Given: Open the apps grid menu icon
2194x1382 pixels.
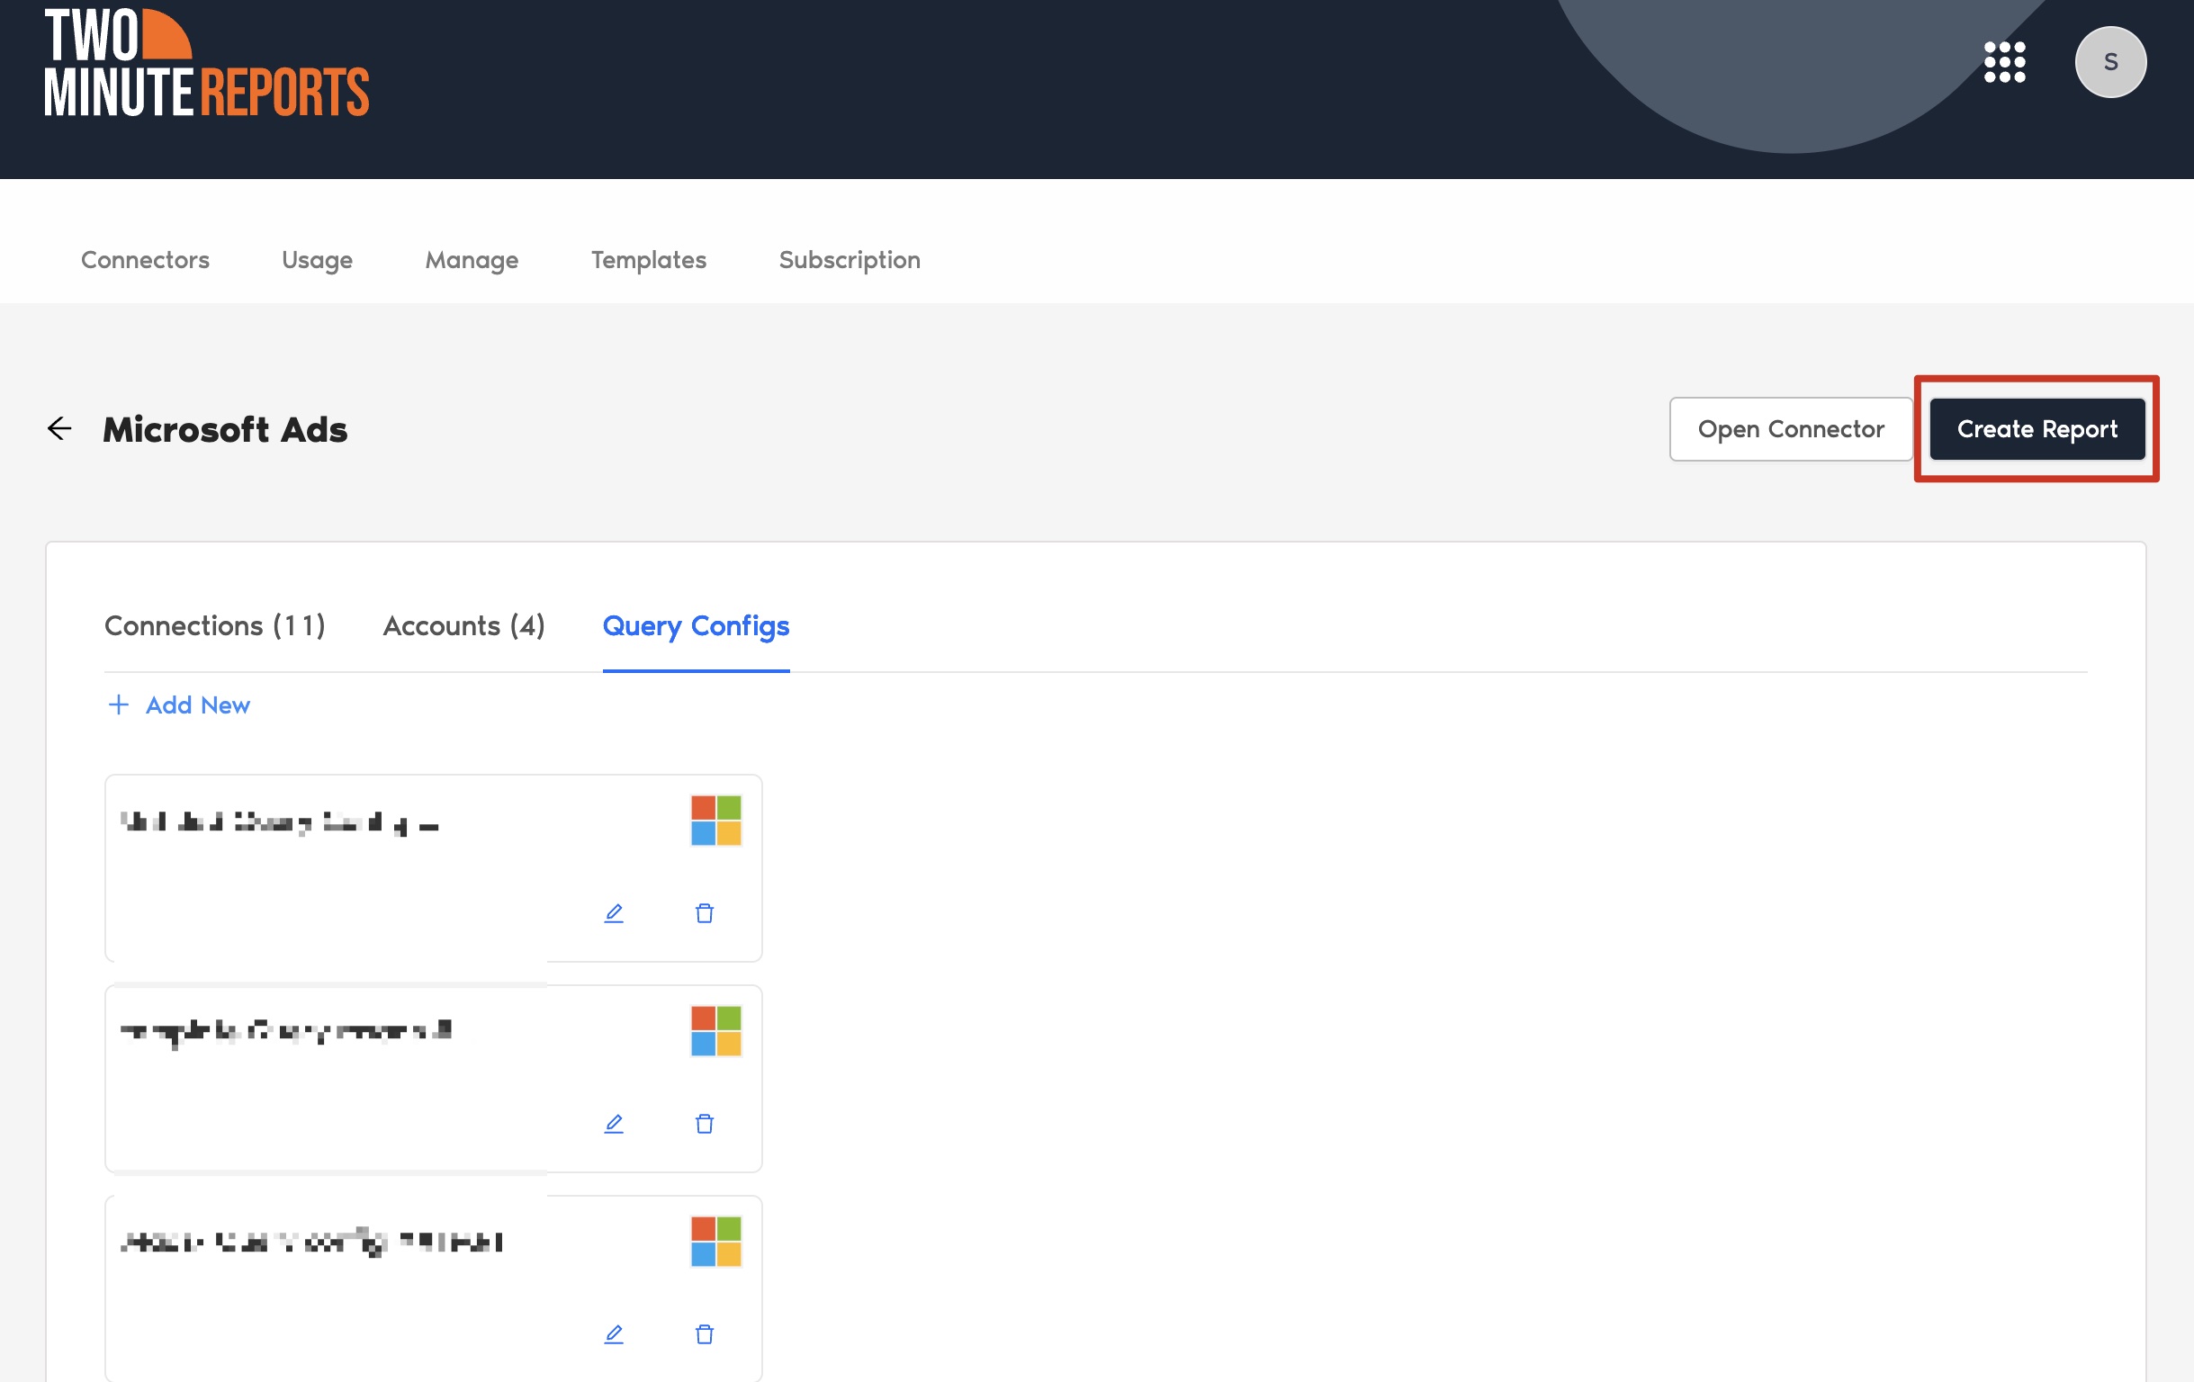Looking at the screenshot, I should [x=2004, y=62].
